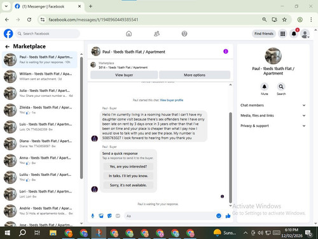Viewport: 318px width, 239px height.
Task: Open the Facebook menu grid icon
Action: point(282,34)
